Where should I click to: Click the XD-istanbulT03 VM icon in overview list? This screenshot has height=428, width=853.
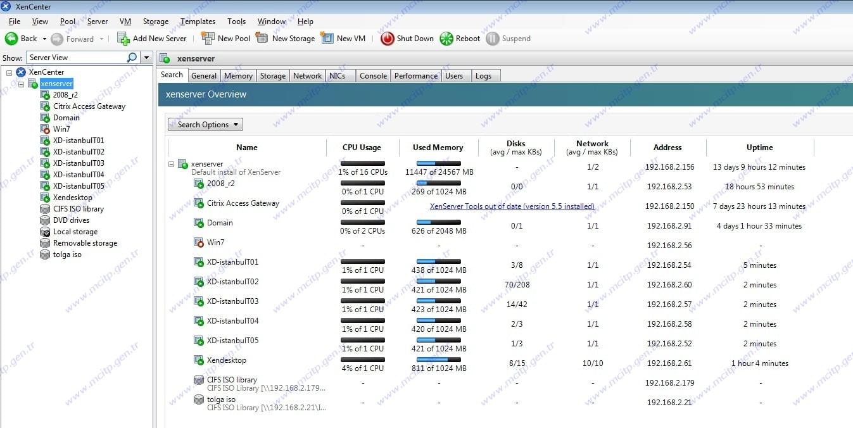[x=199, y=301]
